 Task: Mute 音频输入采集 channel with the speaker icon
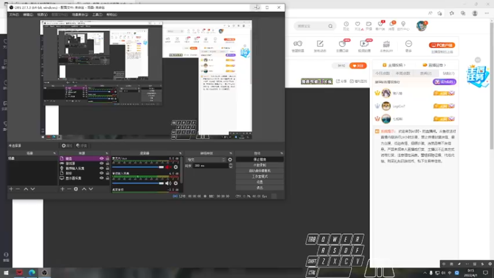pos(168,183)
